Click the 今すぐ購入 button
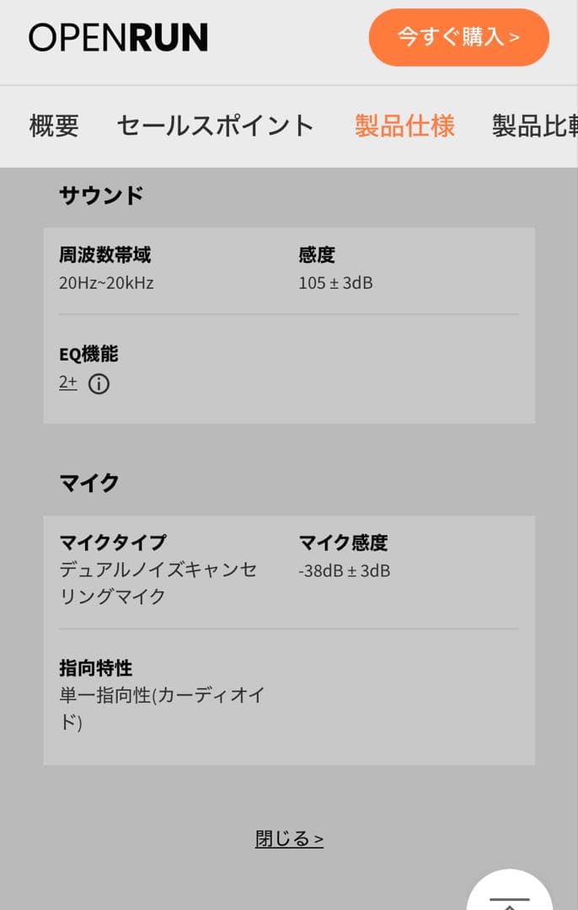The width and height of the screenshot is (578, 910). tap(458, 38)
